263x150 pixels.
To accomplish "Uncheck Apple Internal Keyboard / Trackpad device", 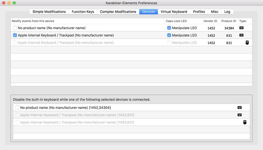I will [x=15, y=35].
